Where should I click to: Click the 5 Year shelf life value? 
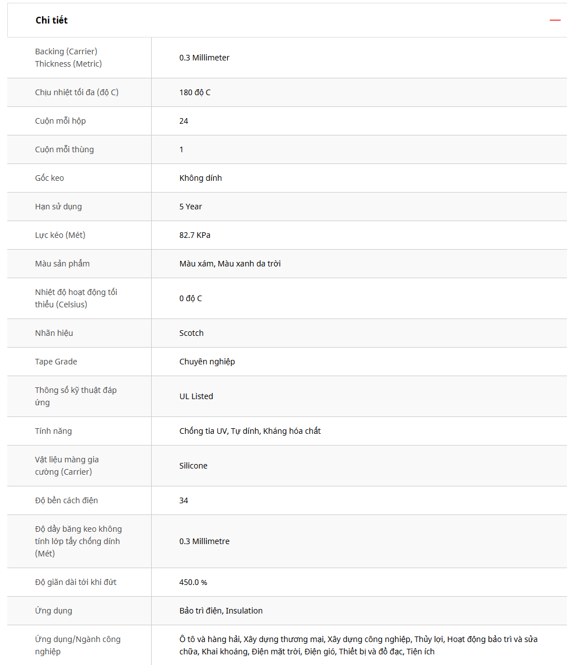(190, 207)
